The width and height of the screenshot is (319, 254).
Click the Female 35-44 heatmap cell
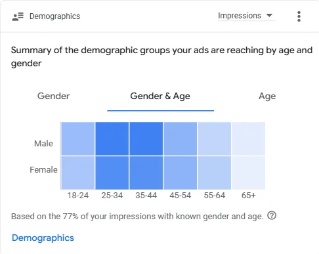click(x=146, y=173)
